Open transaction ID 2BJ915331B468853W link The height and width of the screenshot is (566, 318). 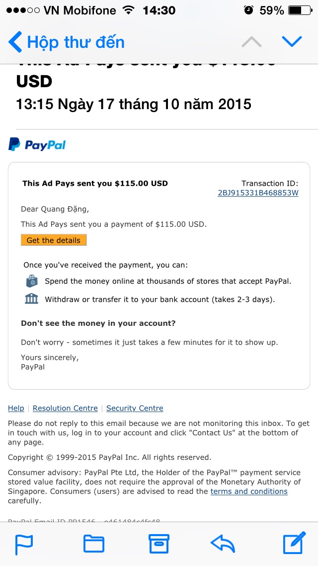258,193
